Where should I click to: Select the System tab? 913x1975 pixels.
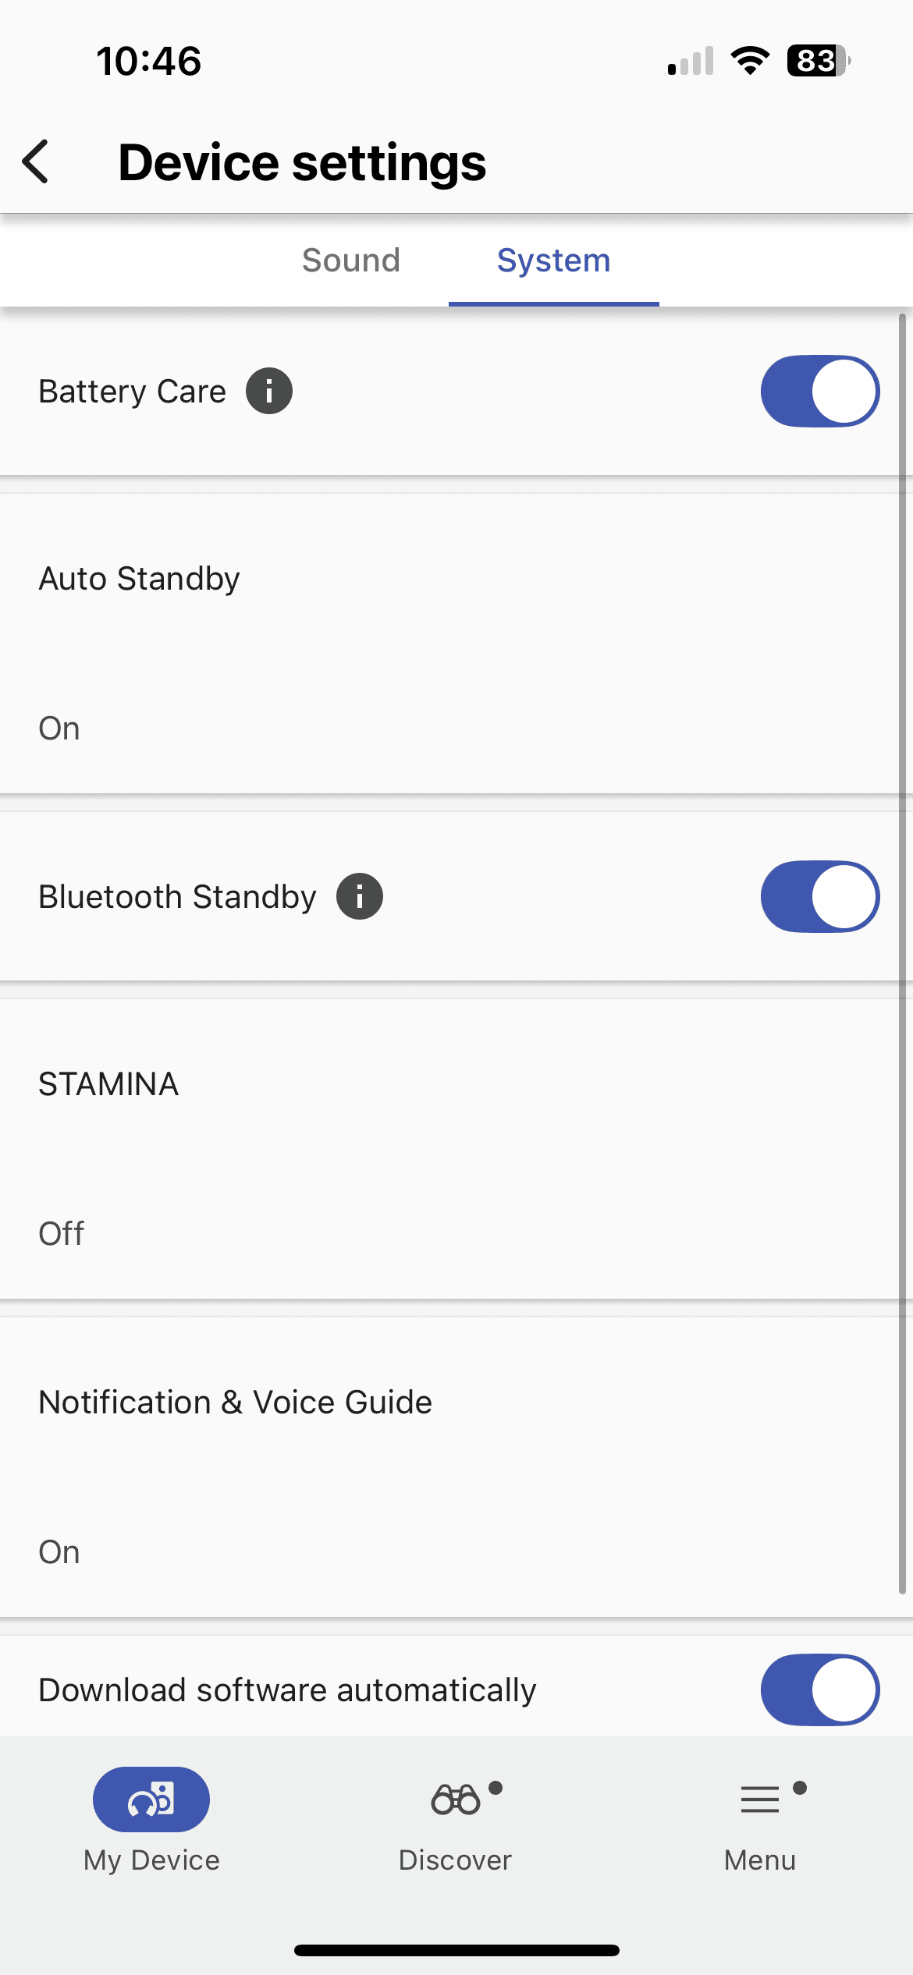(554, 261)
